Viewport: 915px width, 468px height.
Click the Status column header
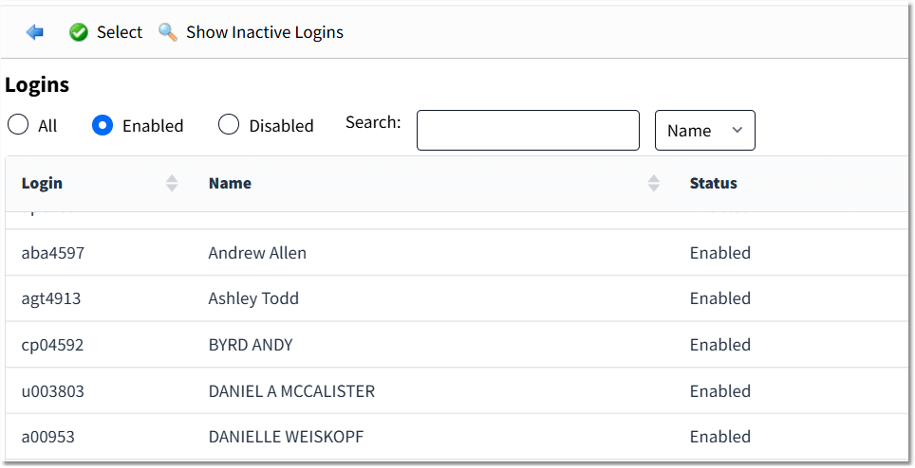[713, 183]
